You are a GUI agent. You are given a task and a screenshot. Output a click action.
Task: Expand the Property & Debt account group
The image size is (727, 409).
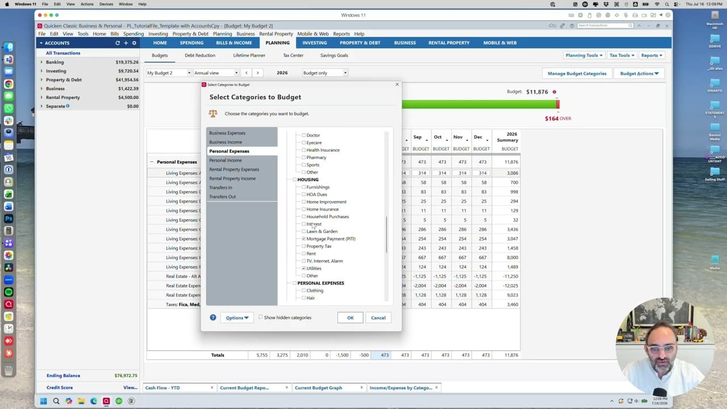(41, 80)
